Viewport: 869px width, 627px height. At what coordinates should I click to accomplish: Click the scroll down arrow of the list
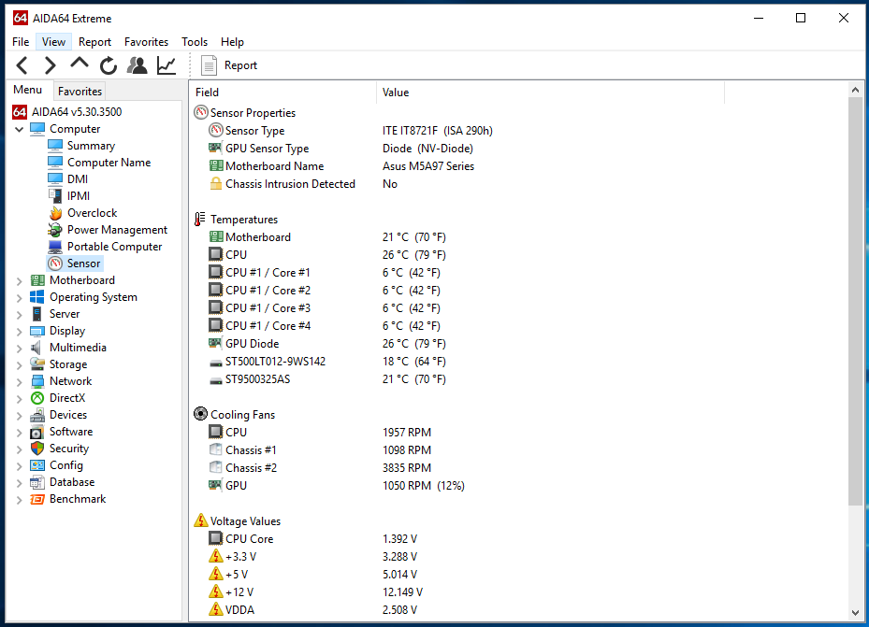[x=855, y=613]
